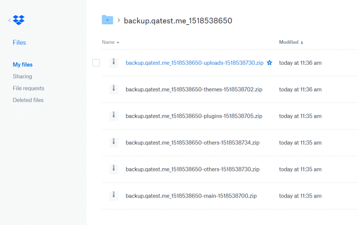Sort by the Modified column header

click(291, 42)
